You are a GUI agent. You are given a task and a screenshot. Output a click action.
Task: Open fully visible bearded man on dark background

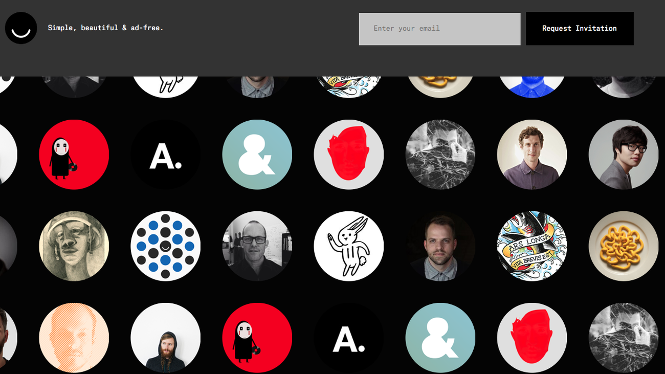point(440,246)
